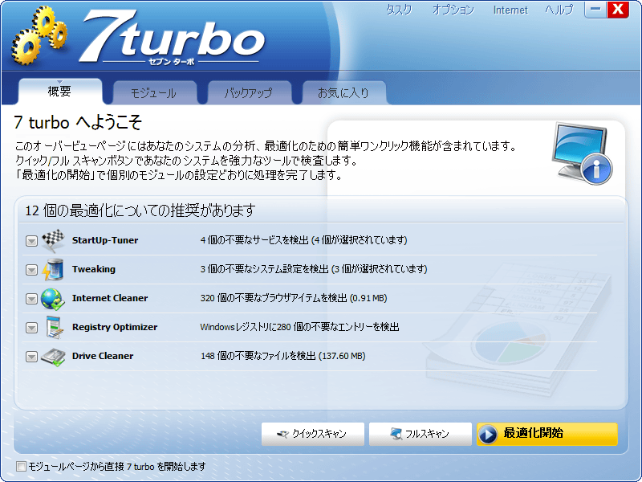Screen dimensions: 642x482
Task: Select the StartUp-Tuner label
Action: tap(105, 240)
